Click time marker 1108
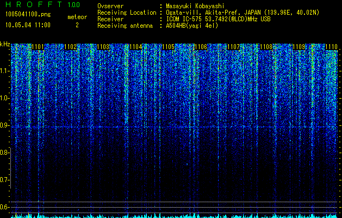Screen dimensions: 342x218 pos(266,47)
